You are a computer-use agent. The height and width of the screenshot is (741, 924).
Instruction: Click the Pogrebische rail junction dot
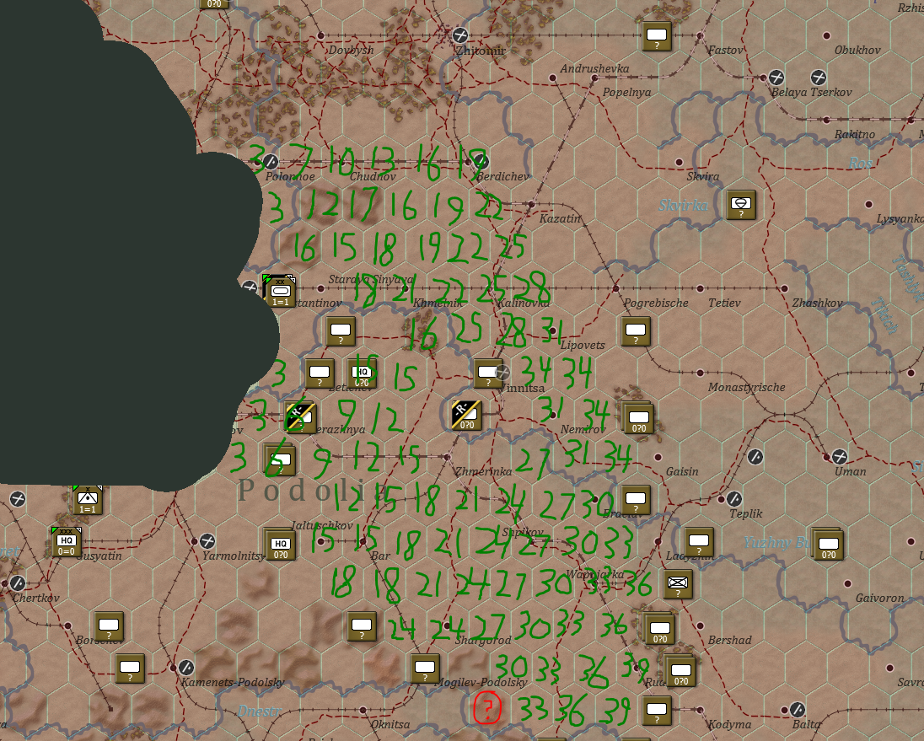coord(615,288)
